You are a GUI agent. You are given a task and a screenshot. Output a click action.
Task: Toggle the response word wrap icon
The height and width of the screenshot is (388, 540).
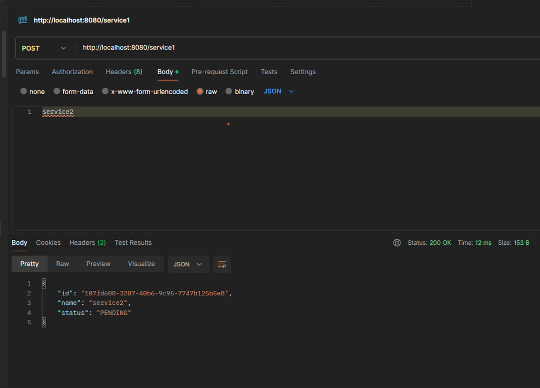pyautogui.click(x=222, y=264)
